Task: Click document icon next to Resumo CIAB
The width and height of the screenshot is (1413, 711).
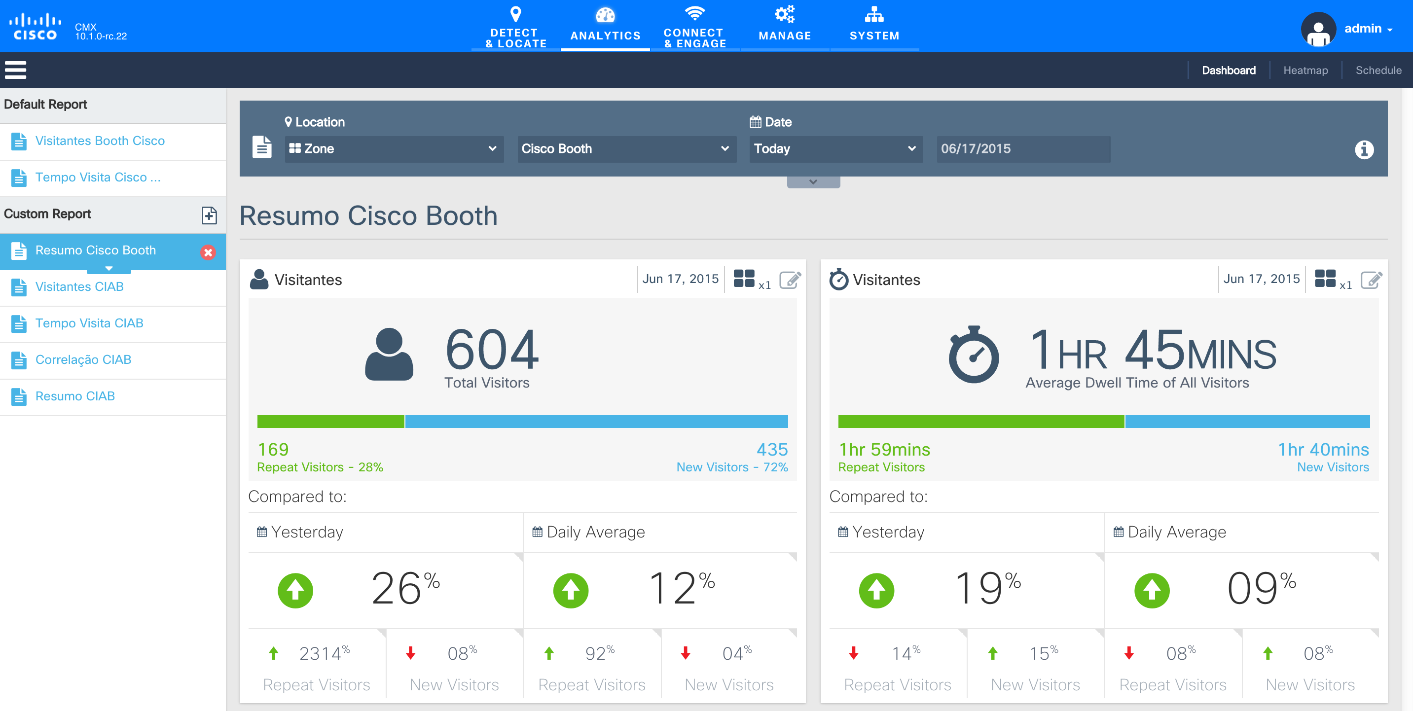Action: [19, 397]
